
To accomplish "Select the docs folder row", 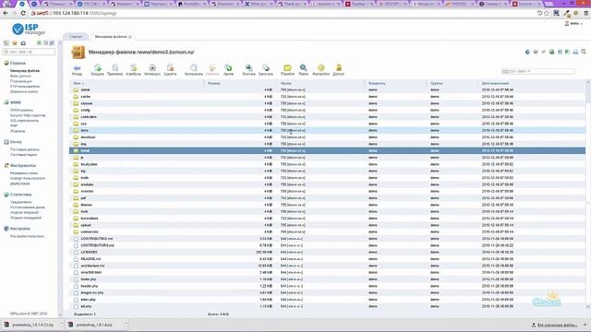I will [x=327, y=130].
